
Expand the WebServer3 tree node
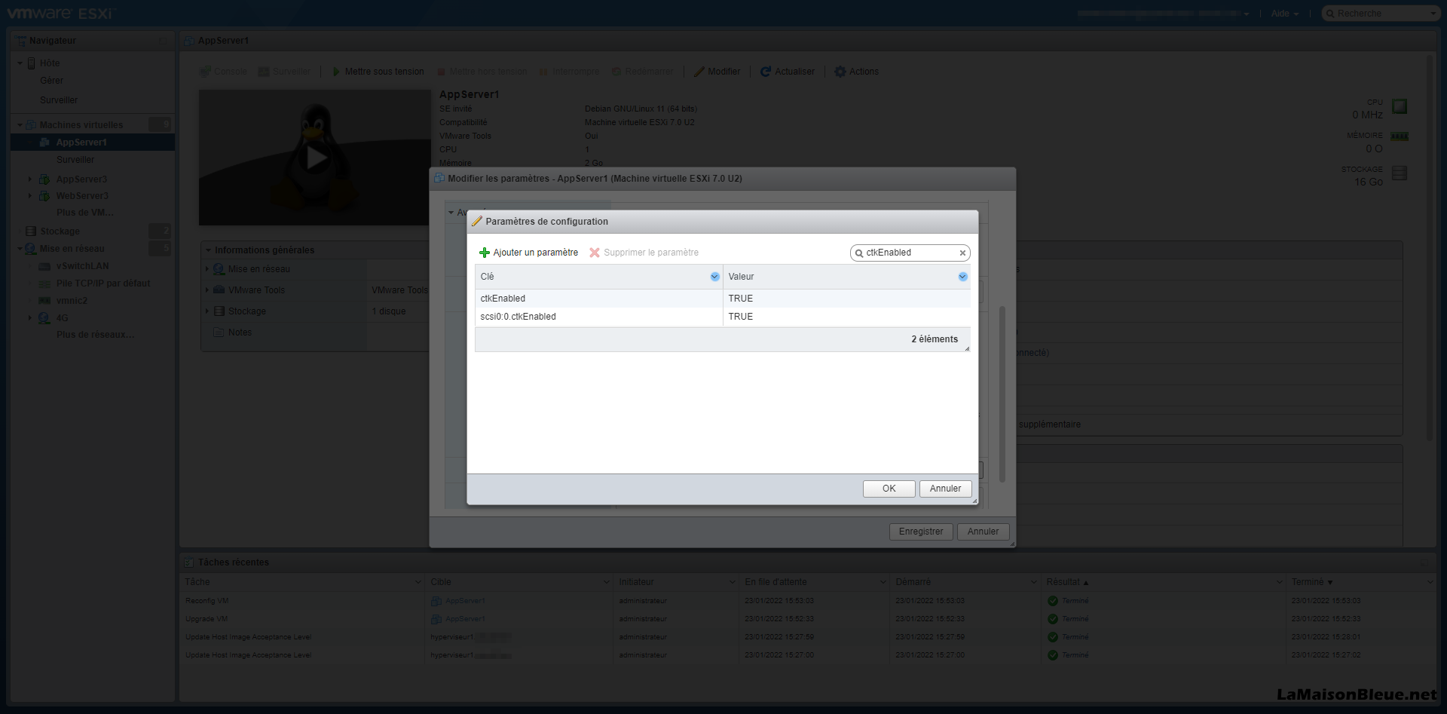point(30,196)
